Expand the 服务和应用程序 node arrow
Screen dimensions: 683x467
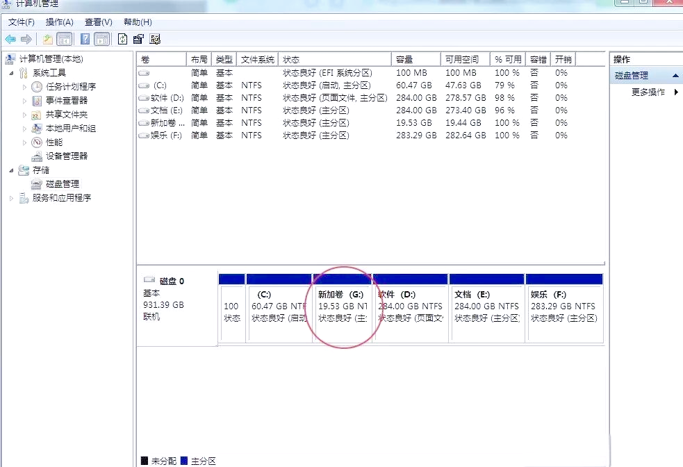[11, 198]
